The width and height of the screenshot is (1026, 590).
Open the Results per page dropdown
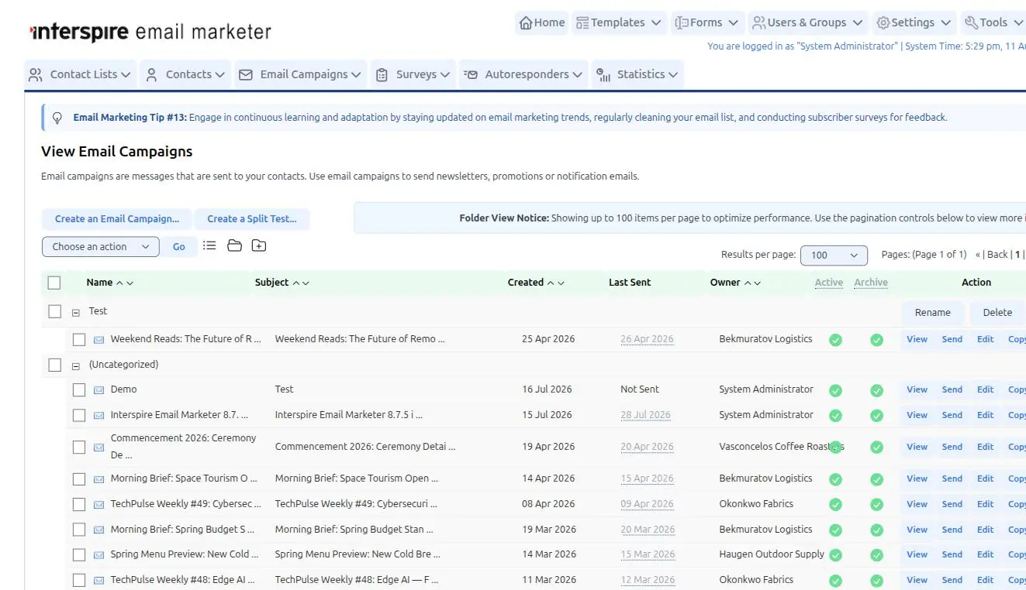(x=834, y=255)
